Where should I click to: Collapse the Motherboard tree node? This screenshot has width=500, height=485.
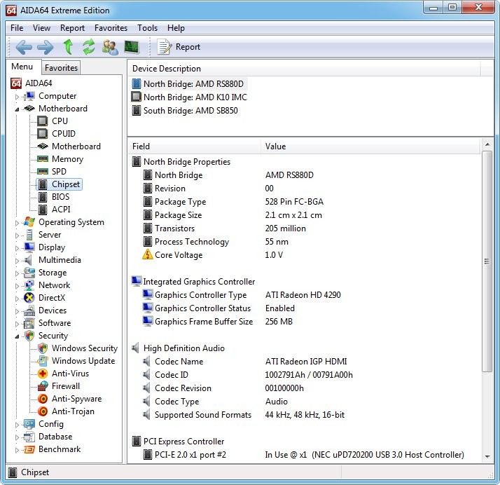click(18, 109)
